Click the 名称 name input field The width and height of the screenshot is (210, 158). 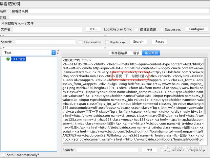click(x=110, y=11)
